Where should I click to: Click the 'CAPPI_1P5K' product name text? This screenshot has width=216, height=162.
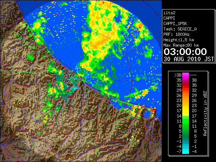coord(175,24)
